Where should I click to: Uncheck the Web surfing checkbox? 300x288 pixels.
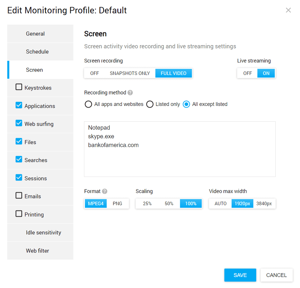tap(19, 123)
